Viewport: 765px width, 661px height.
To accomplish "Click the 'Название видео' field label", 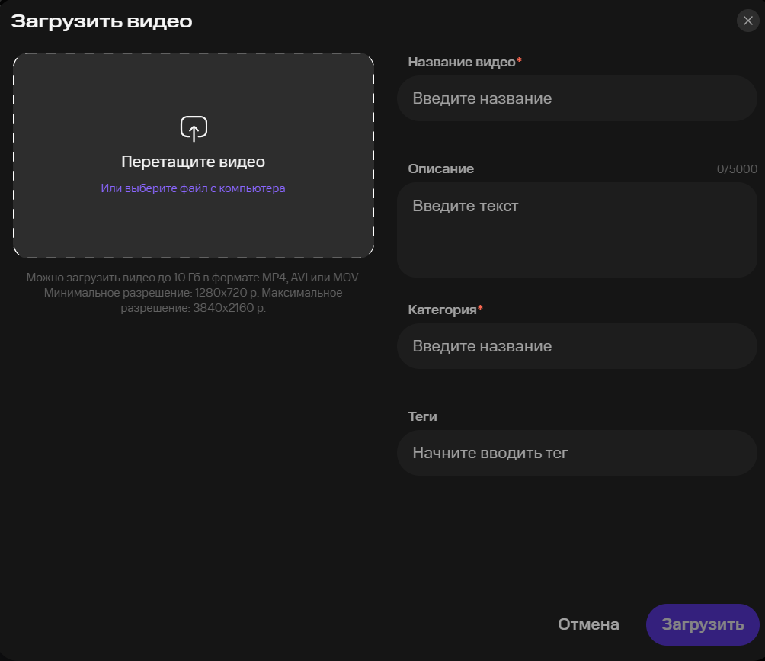I will [462, 62].
